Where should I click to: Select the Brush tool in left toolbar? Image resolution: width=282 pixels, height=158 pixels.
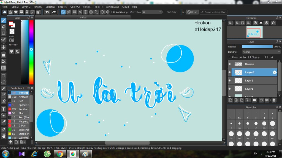[3, 20]
